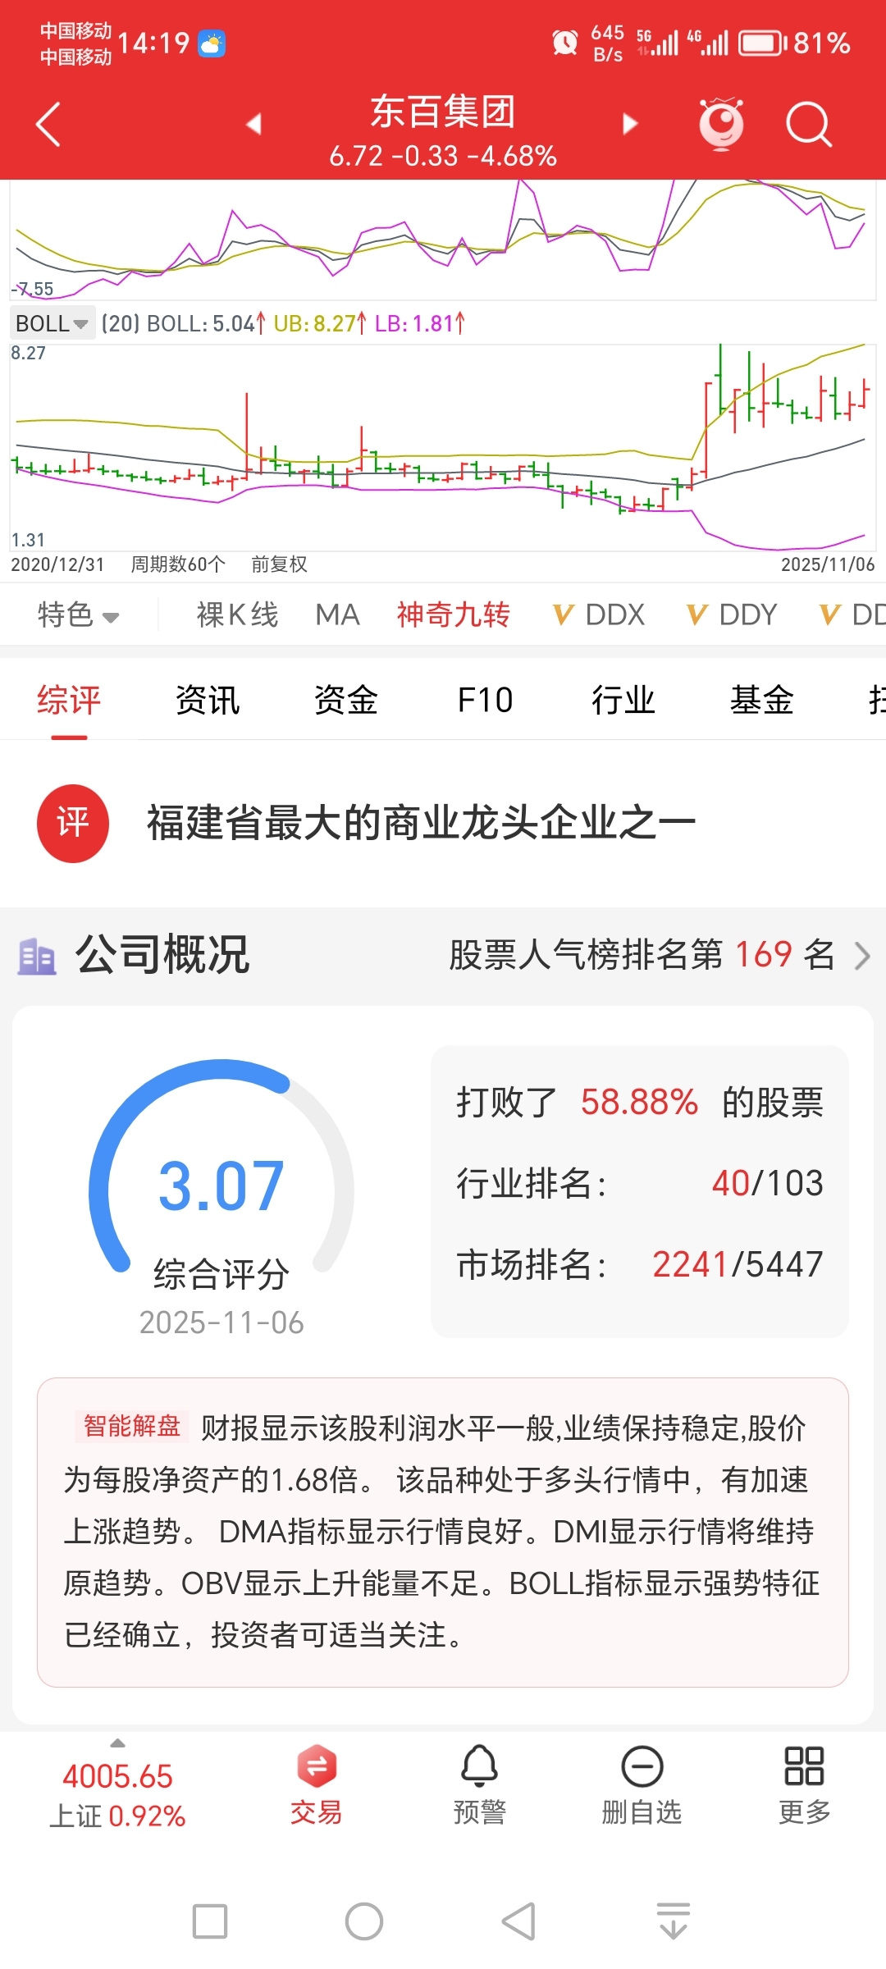
Task: Select MA overlay option
Action: pos(337,614)
